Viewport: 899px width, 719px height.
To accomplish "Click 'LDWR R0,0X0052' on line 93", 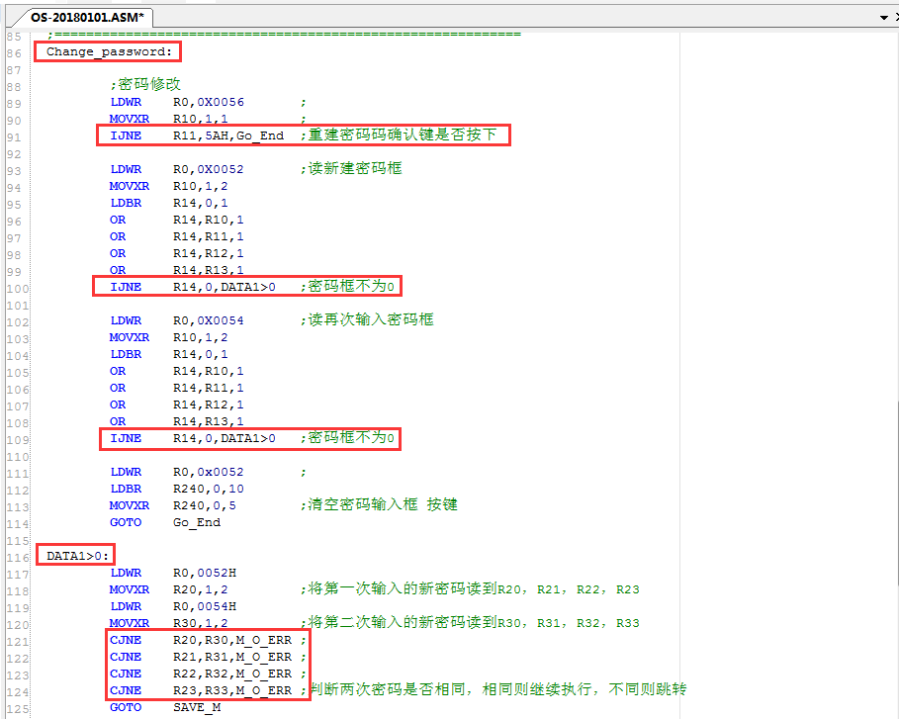I will 177,170.
